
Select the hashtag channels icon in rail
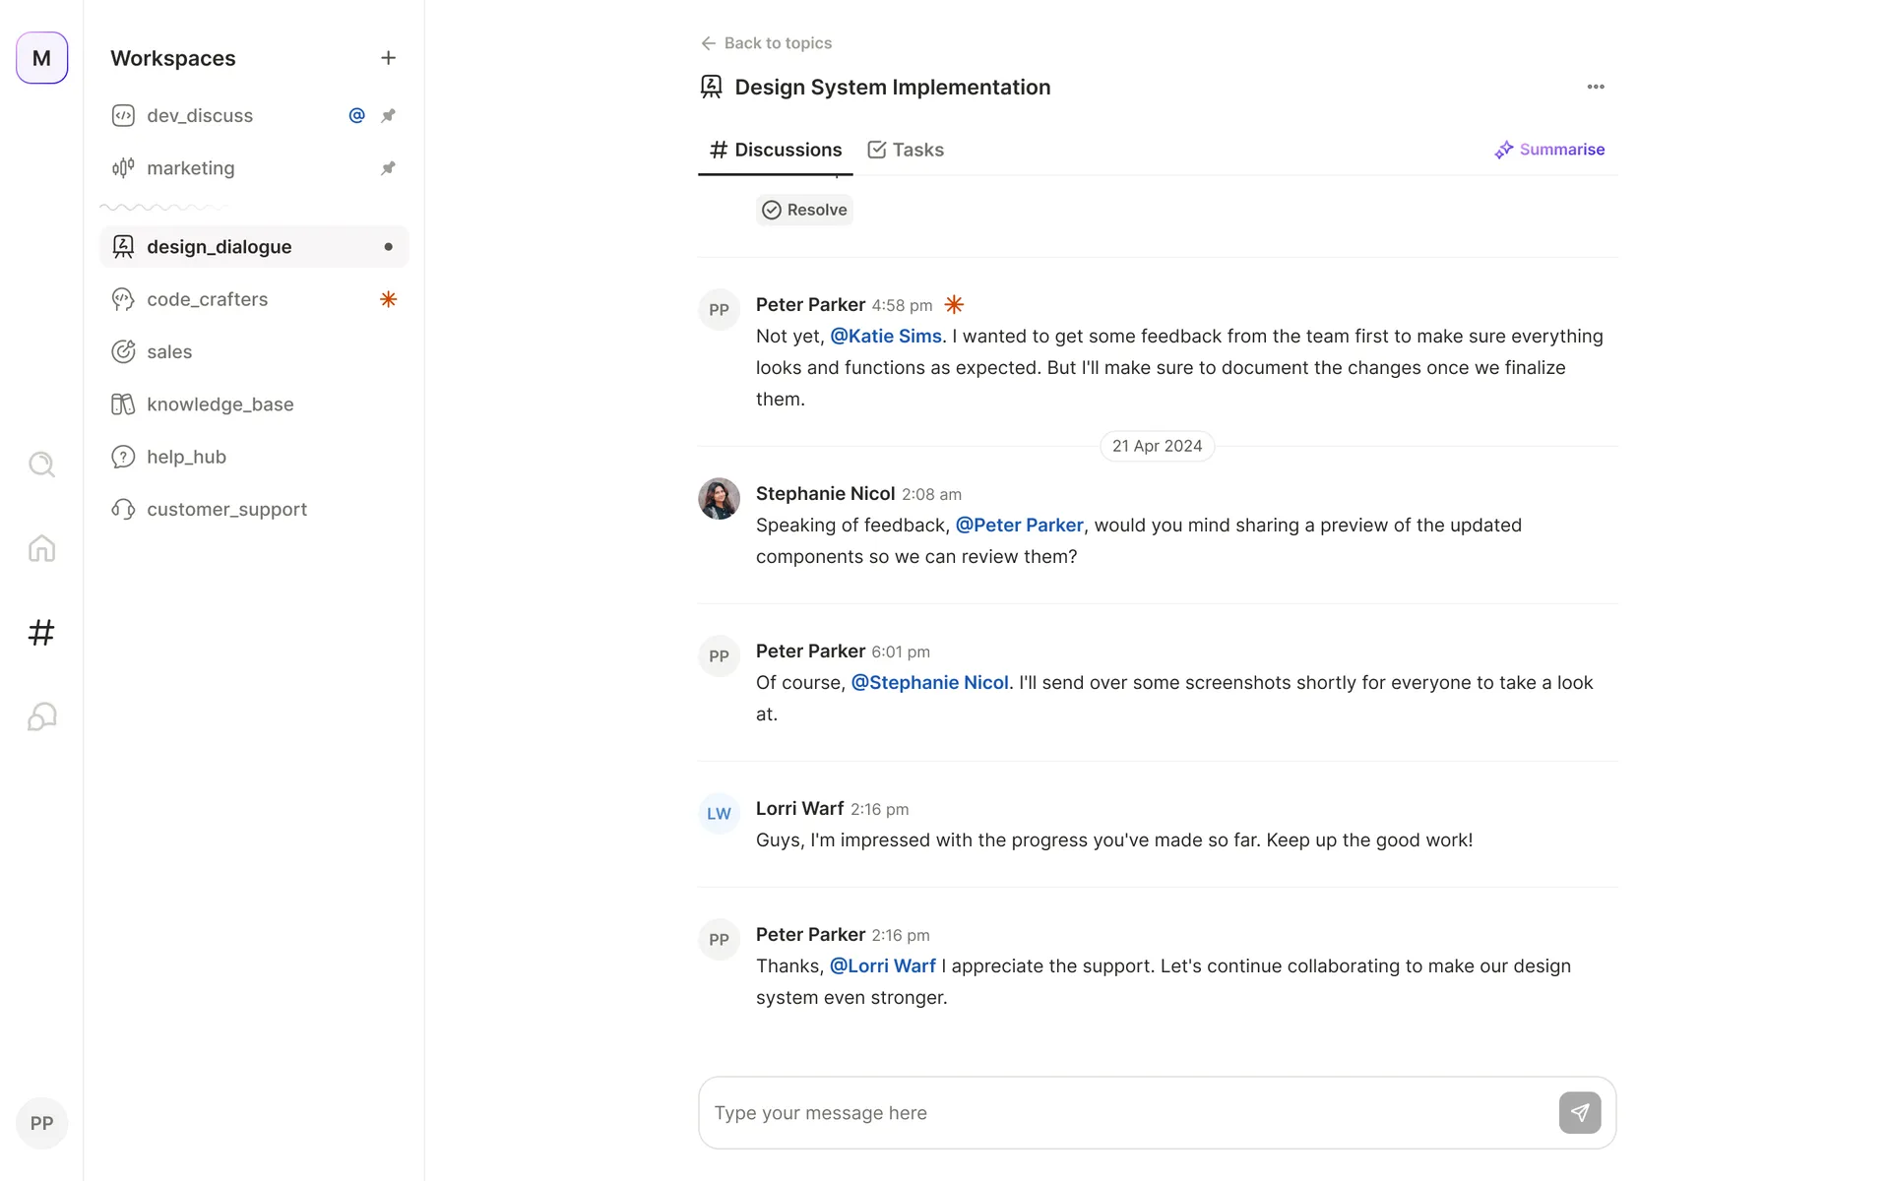pos(41,632)
